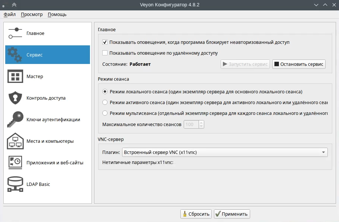339x222 pixels.
Task: Open the Ключи аутентификации key icon
Action: (15, 119)
